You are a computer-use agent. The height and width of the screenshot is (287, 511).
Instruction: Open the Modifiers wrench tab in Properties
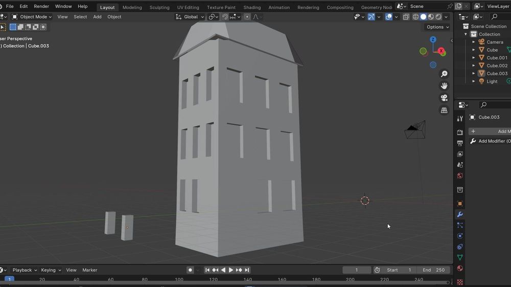[x=460, y=214]
